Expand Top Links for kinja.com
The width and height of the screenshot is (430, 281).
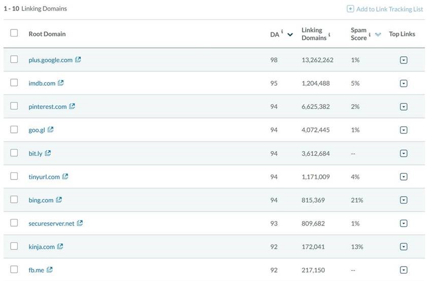[404, 247]
